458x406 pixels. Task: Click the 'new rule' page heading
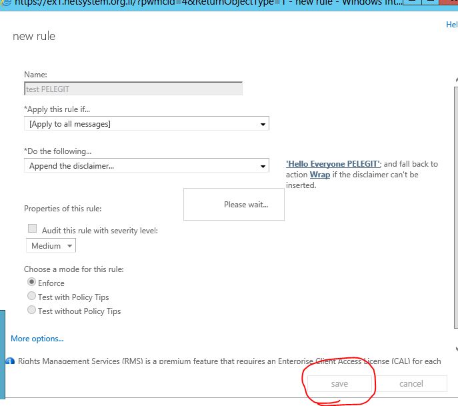[34, 36]
